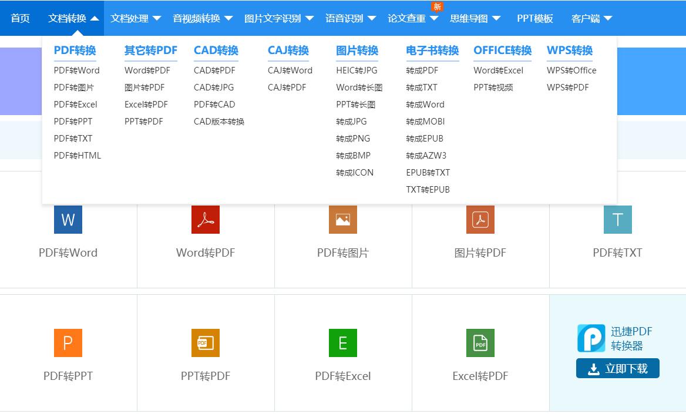Expand the 客户端 dropdown

click(x=591, y=18)
